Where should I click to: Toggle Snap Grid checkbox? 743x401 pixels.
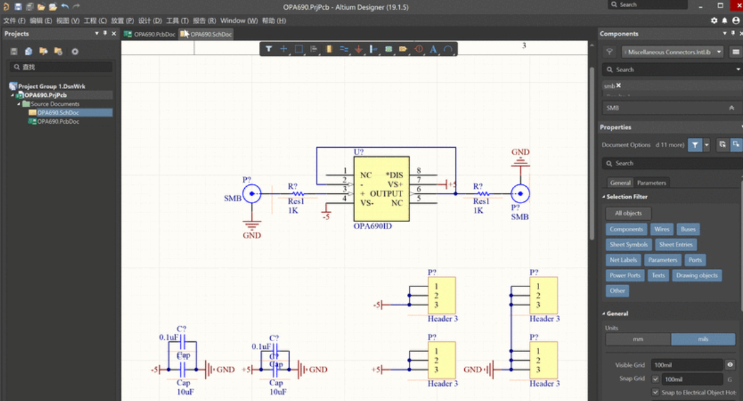click(x=656, y=379)
